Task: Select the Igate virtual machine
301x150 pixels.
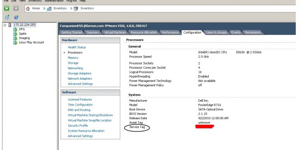Action: pos(22,34)
